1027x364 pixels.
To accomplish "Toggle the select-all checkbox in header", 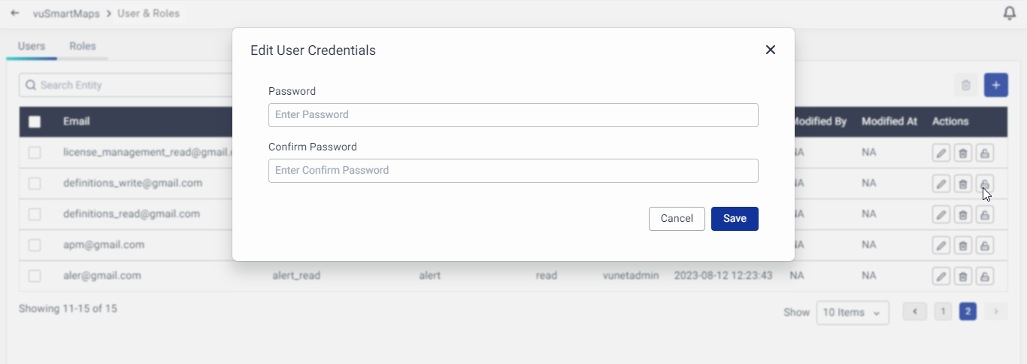I will coord(35,122).
